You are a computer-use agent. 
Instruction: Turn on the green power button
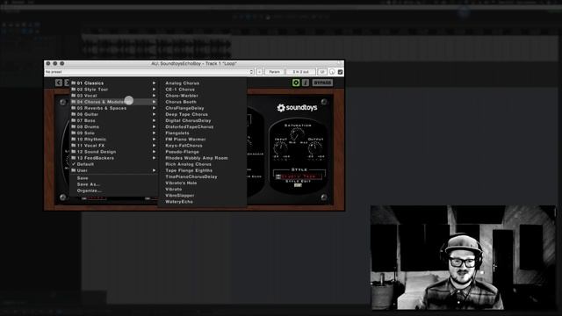296,83
